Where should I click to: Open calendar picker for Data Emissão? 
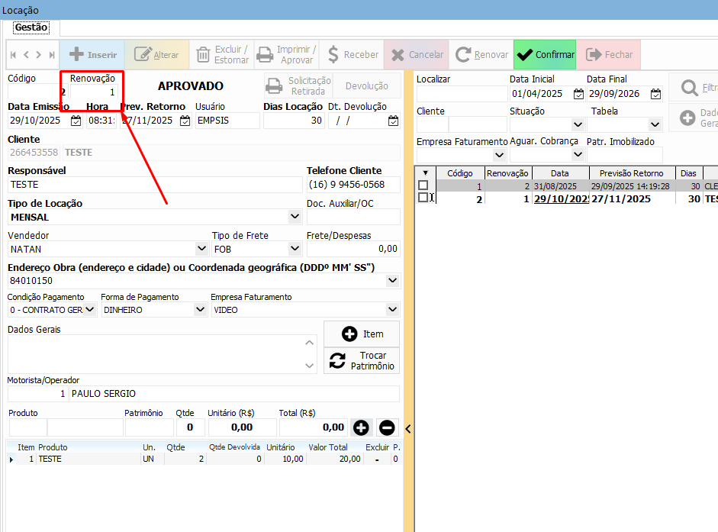click(76, 121)
